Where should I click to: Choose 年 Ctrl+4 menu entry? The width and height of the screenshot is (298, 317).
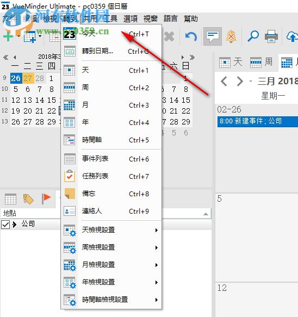coord(111,122)
